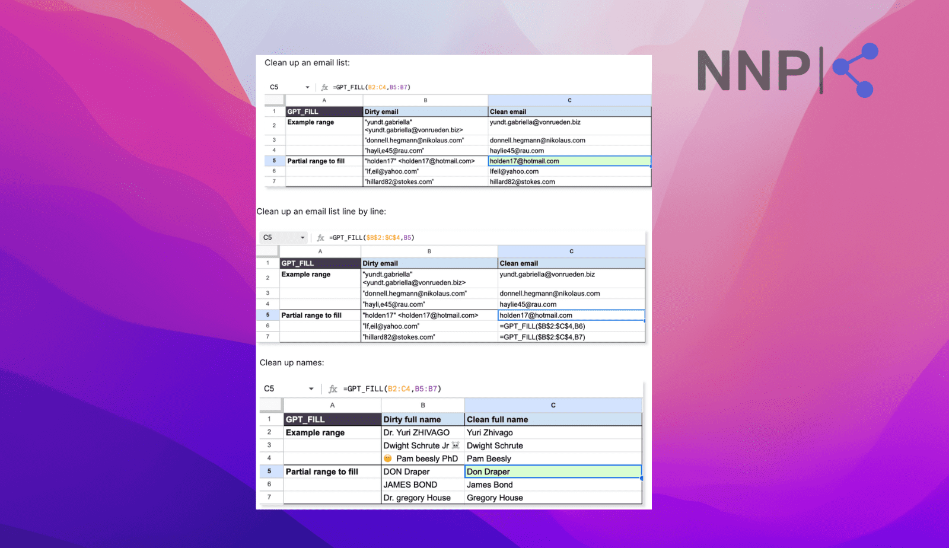Click the NNP share logo icon
This screenshot has height=548, width=949.
pos(856,70)
